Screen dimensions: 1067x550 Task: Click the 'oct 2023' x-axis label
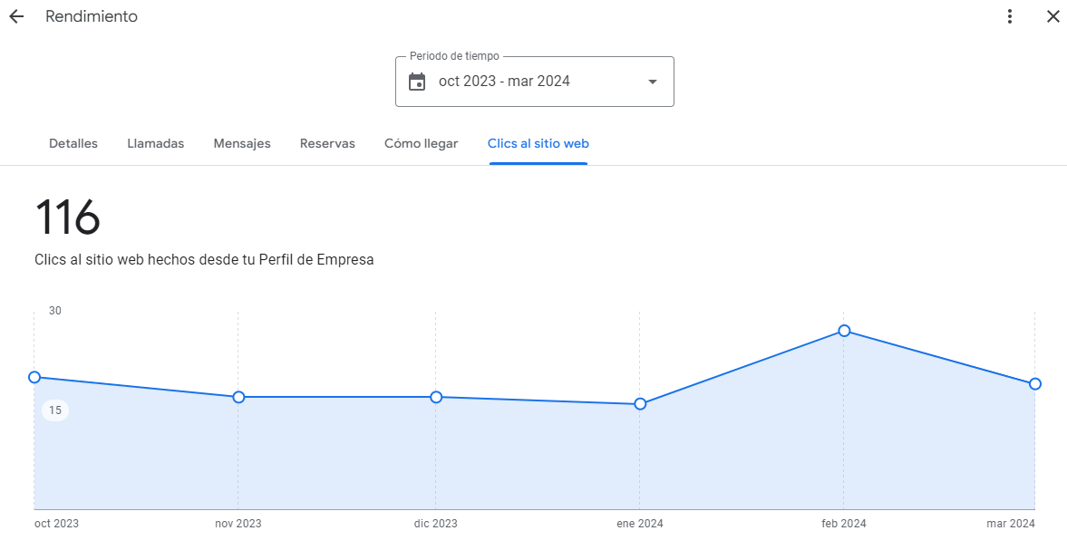[56, 524]
